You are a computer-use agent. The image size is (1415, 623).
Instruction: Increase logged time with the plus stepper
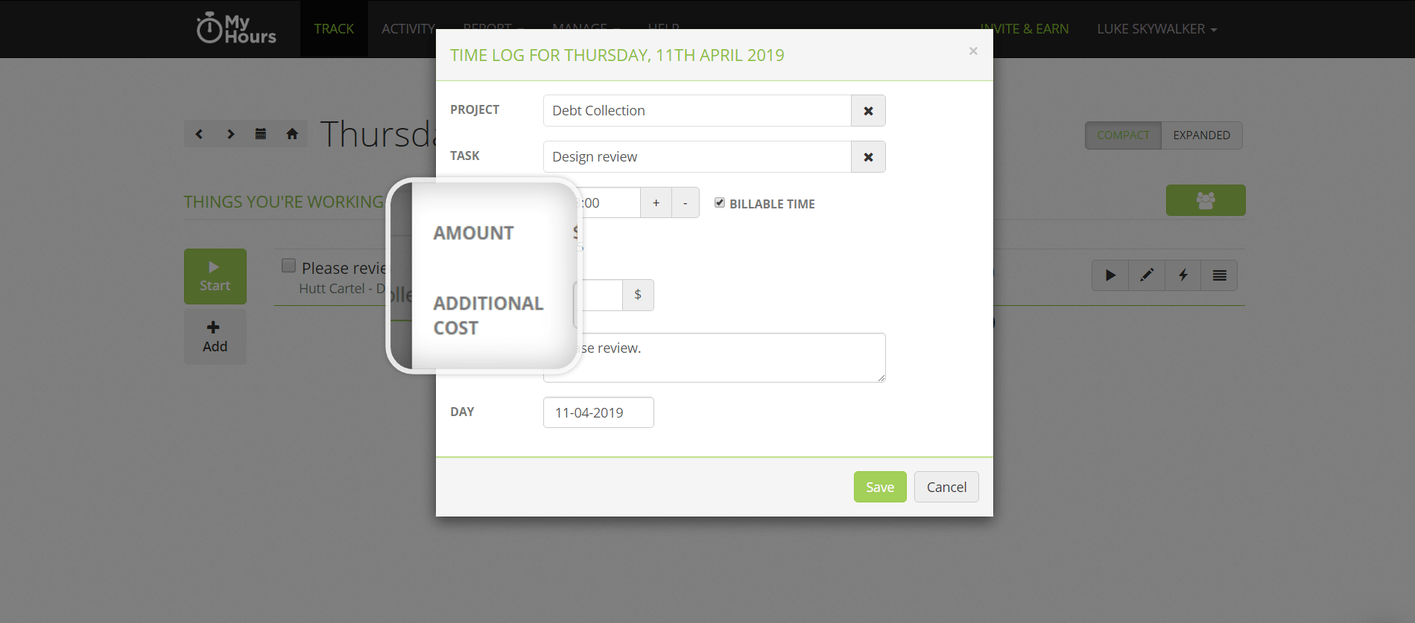coord(655,202)
